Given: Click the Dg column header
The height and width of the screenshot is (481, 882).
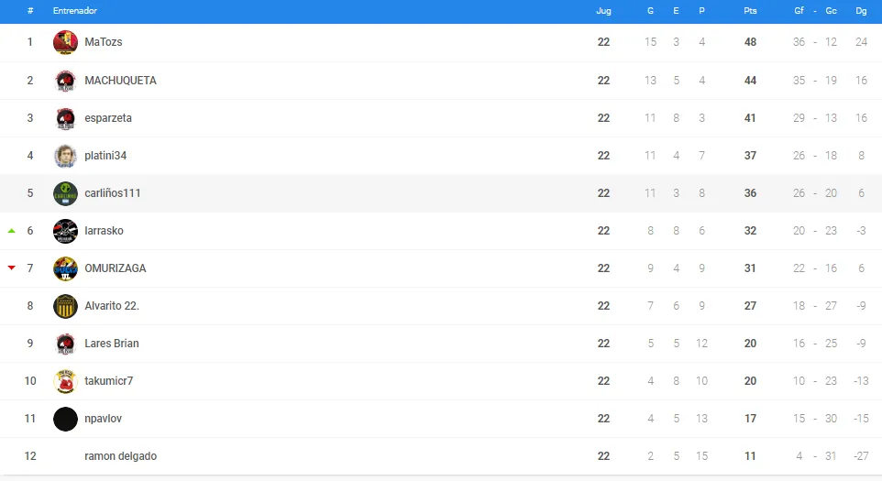Looking at the screenshot, I should click(861, 11).
